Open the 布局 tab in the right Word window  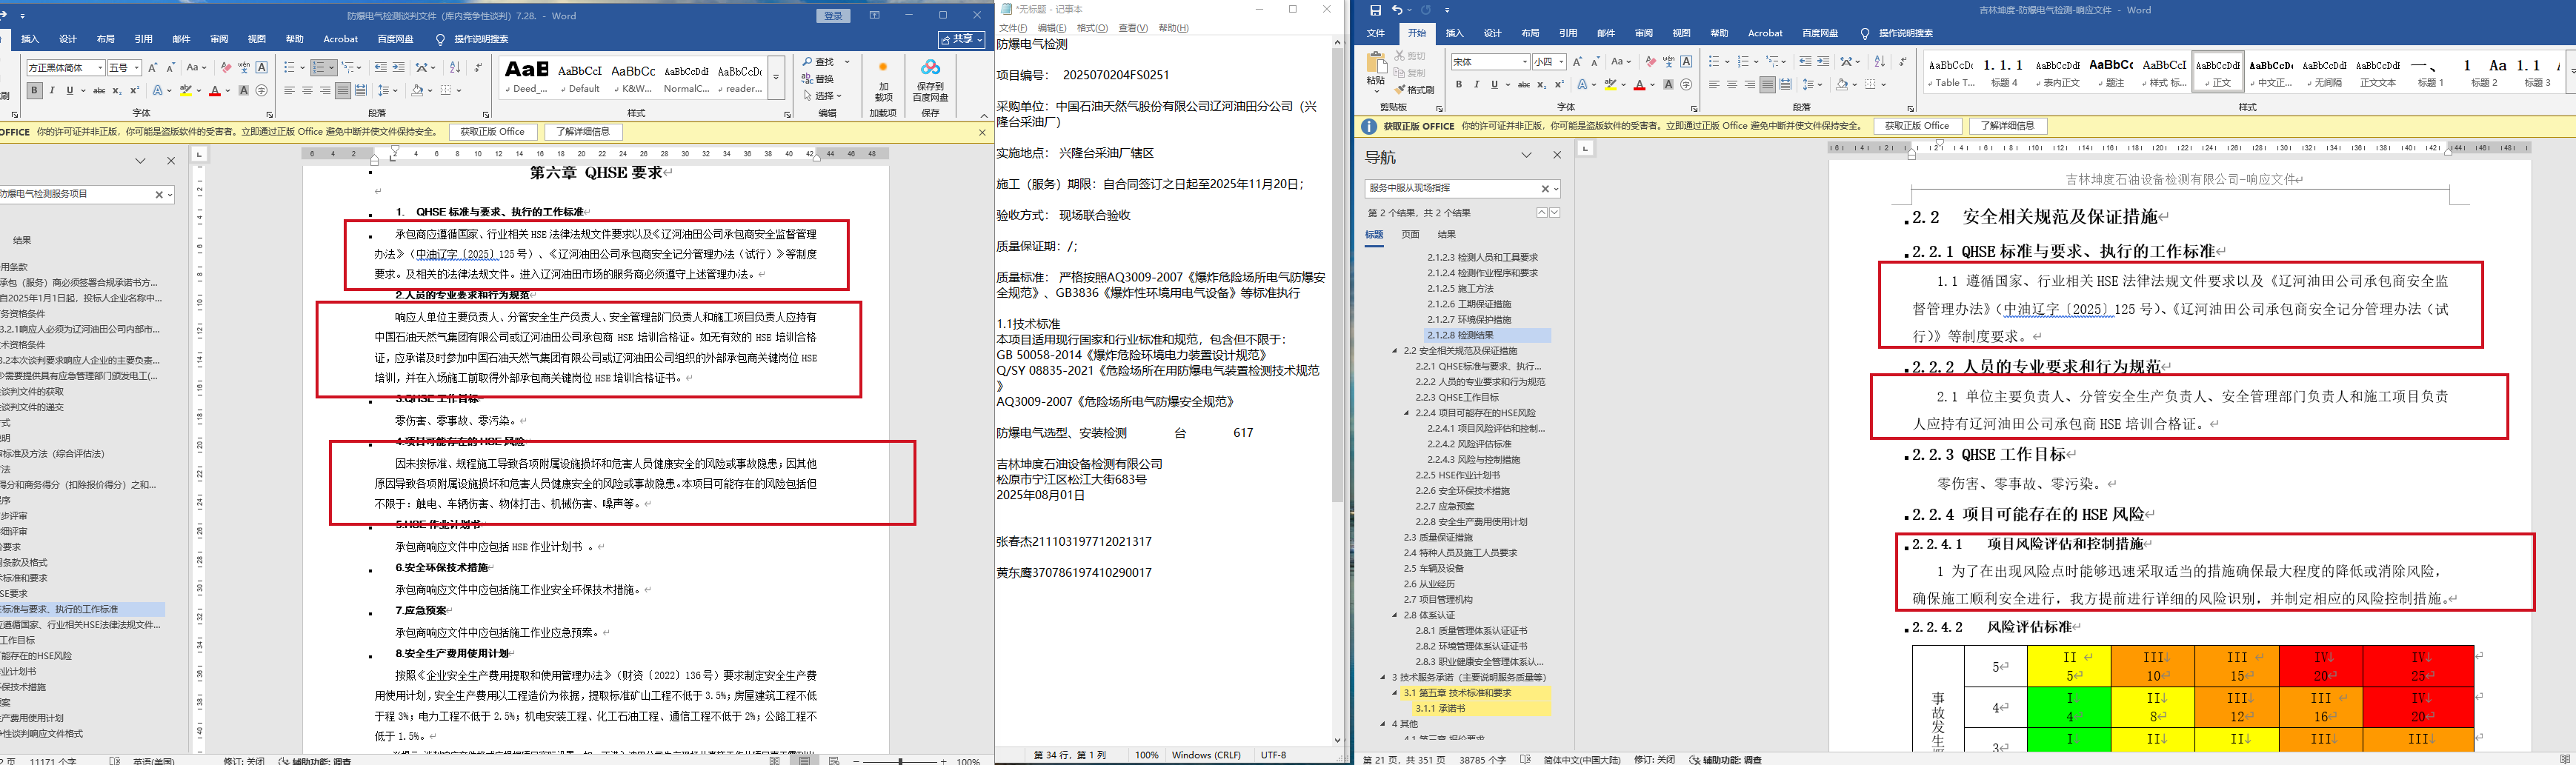click(x=1530, y=33)
